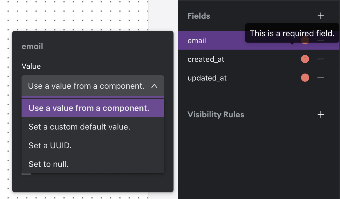The width and height of the screenshot is (340, 199).
Task: Remove the email field with its minus icon
Action: (x=320, y=40)
